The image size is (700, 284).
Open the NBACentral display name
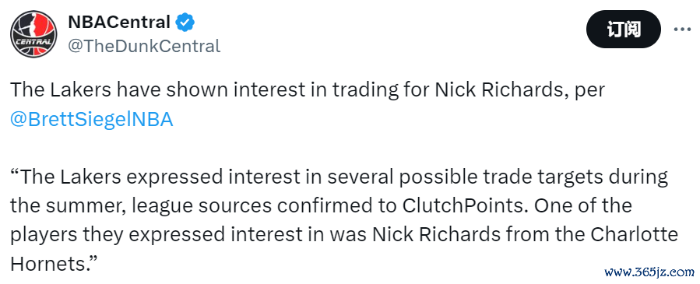tap(119, 22)
